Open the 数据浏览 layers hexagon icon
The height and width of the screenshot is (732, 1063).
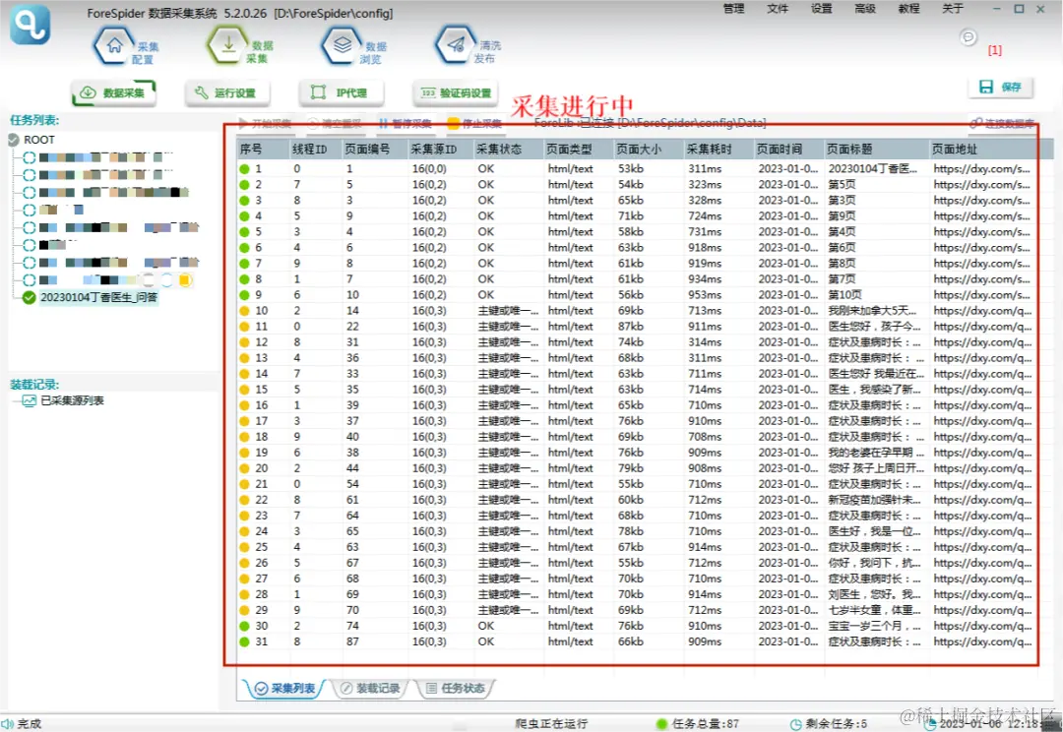[x=343, y=45]
